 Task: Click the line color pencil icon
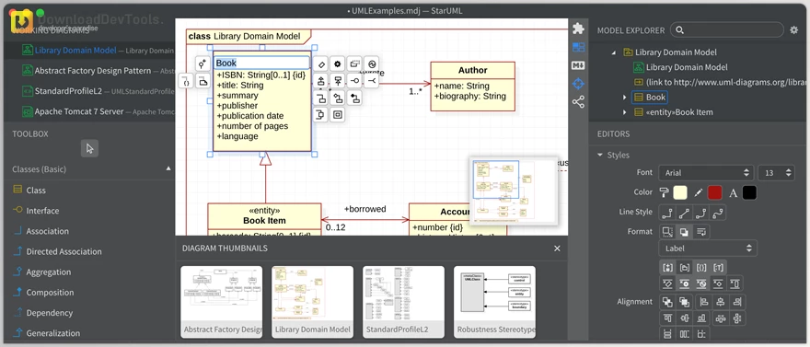(698, 192)
